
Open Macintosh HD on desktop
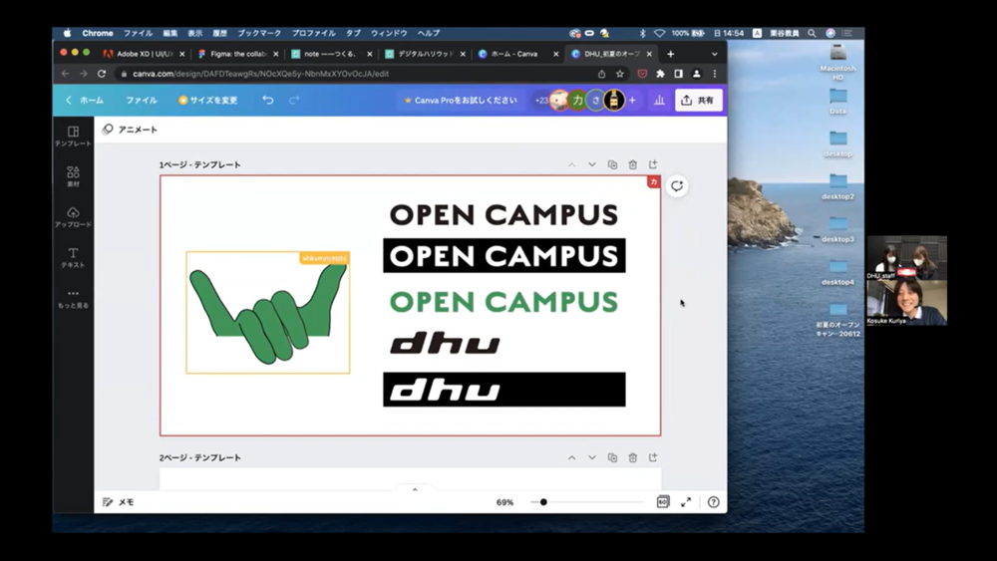[x=838, y=61]
